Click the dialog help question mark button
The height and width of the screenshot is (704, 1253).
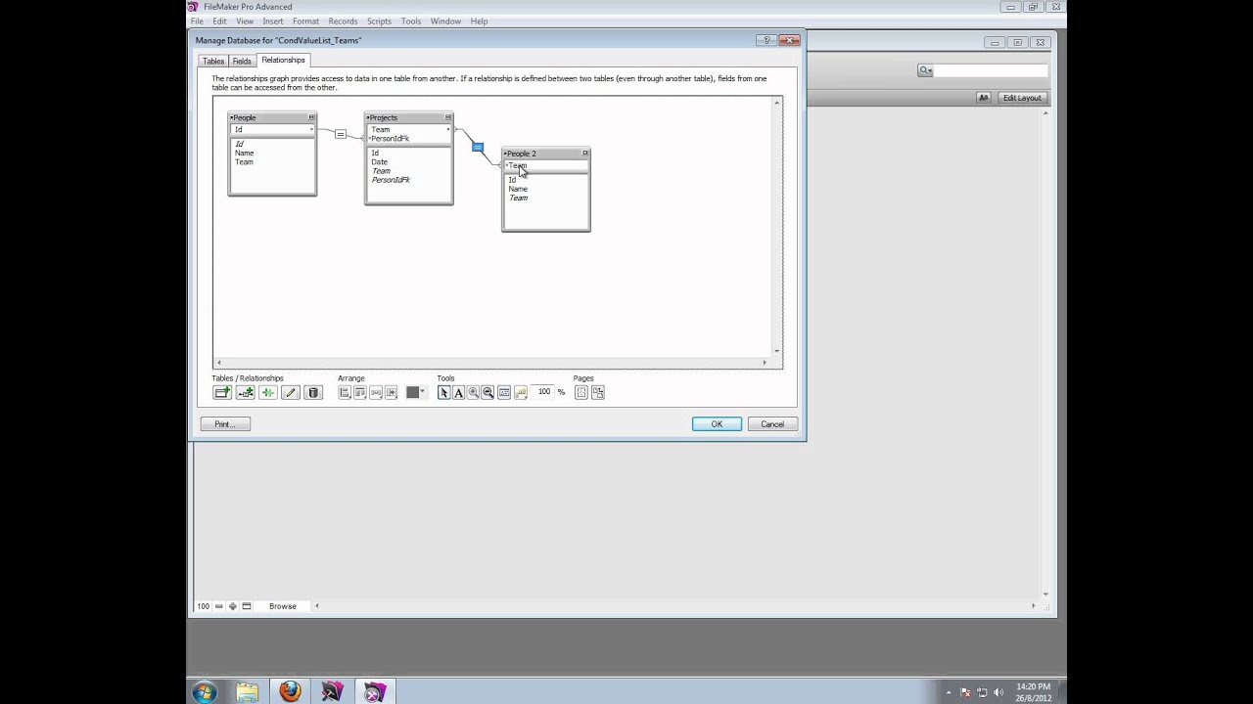tap(766, 40)
